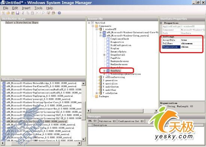Screen dimensions: 206x147
Task: Click the Find magnifier toolbar icon
Action: point(43,13)
